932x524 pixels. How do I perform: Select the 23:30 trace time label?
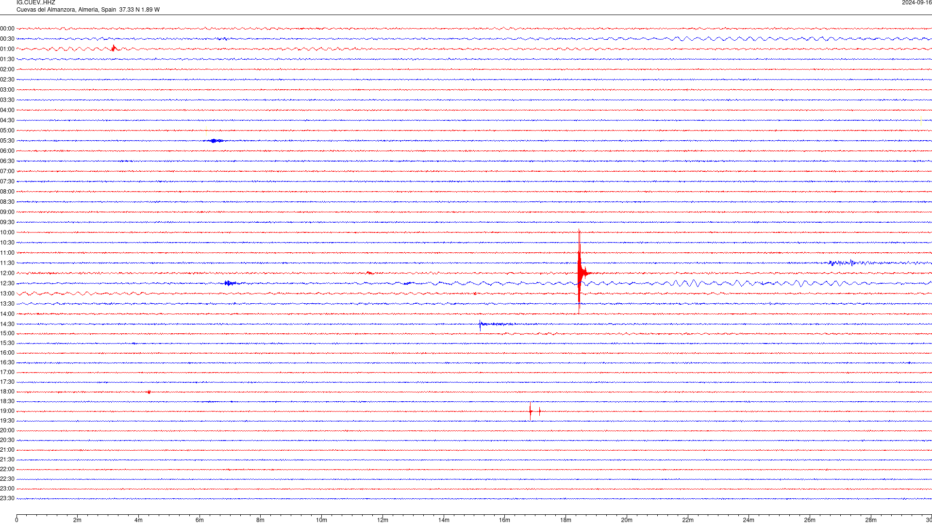click(x=7, y=498)
